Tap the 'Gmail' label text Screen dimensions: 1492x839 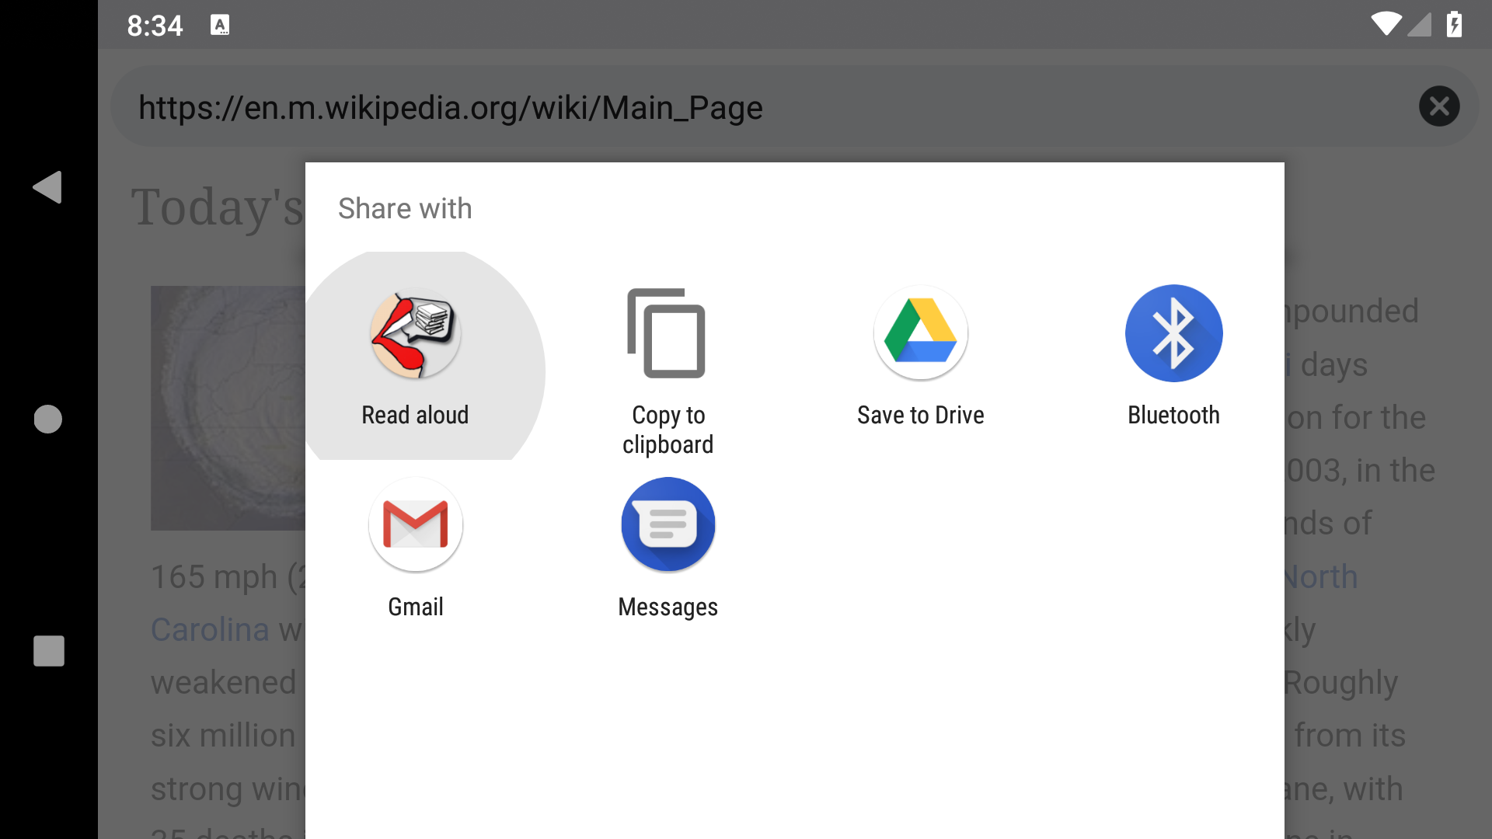pos(415,607)
